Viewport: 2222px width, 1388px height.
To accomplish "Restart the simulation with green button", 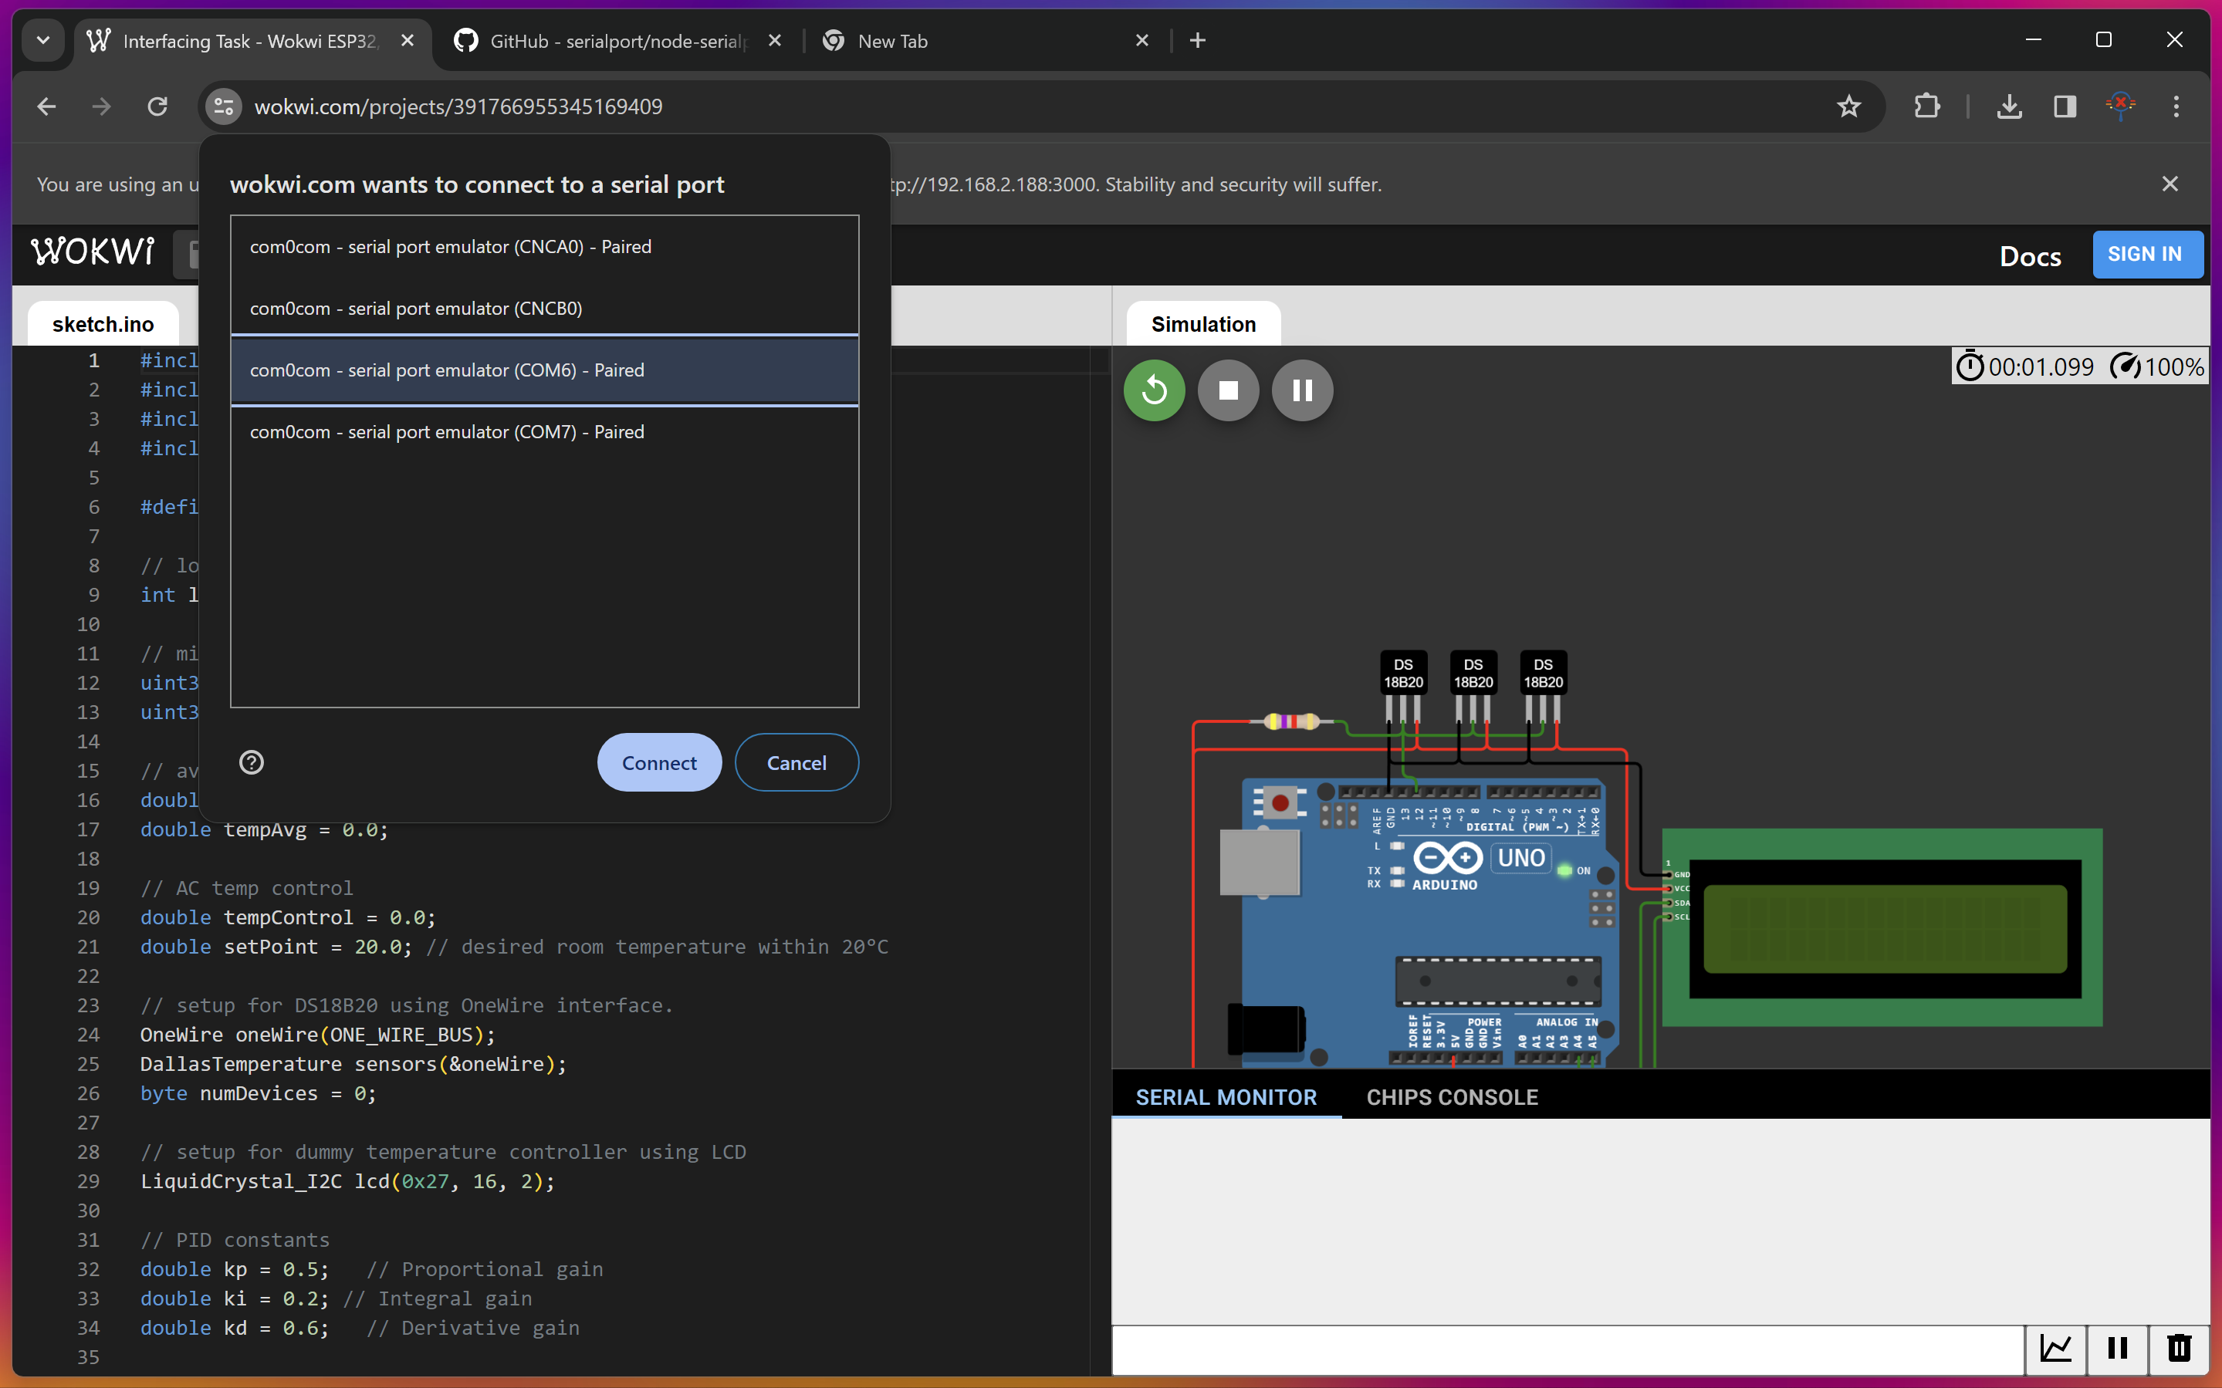I will coord(1154,390).
